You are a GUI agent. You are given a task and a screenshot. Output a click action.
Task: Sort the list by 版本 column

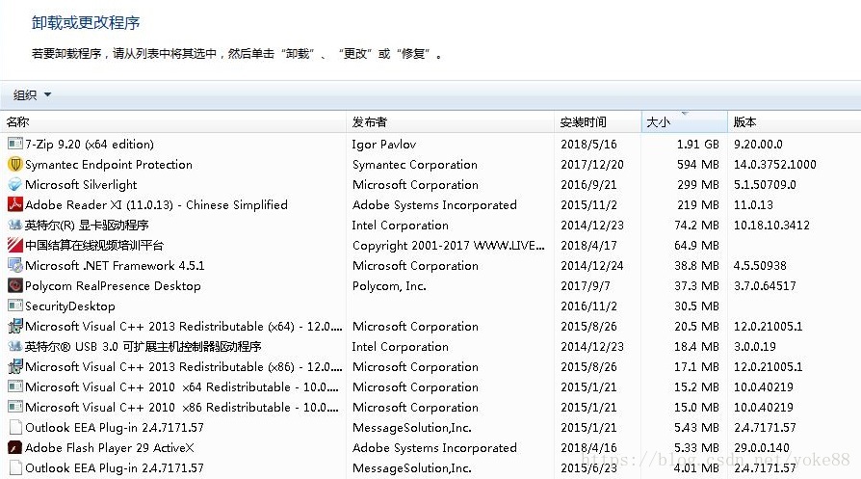794,122
